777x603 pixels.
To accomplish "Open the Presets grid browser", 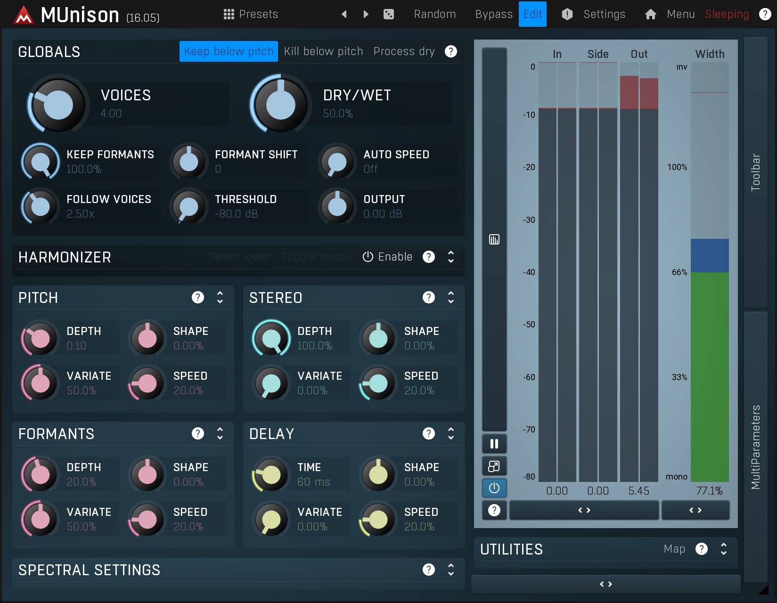I will [229, 14].
